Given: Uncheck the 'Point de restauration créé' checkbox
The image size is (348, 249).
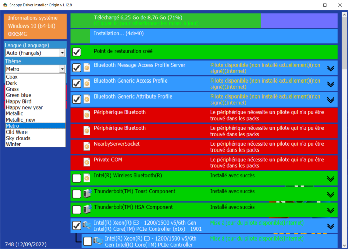Looking at the screenshot, I should (77, 52).
